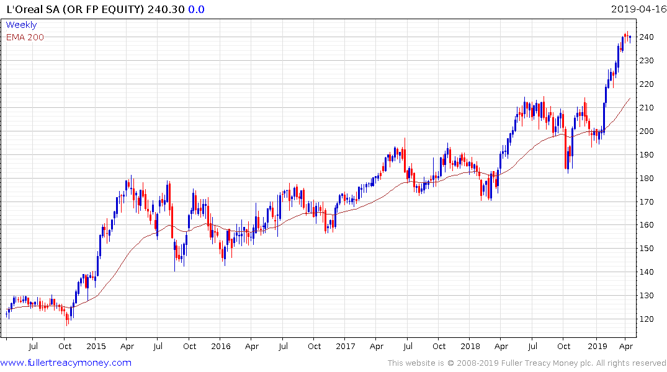Click the 2019-04-16 date label
Screen dimensions: 667x372
click(638, 9)
